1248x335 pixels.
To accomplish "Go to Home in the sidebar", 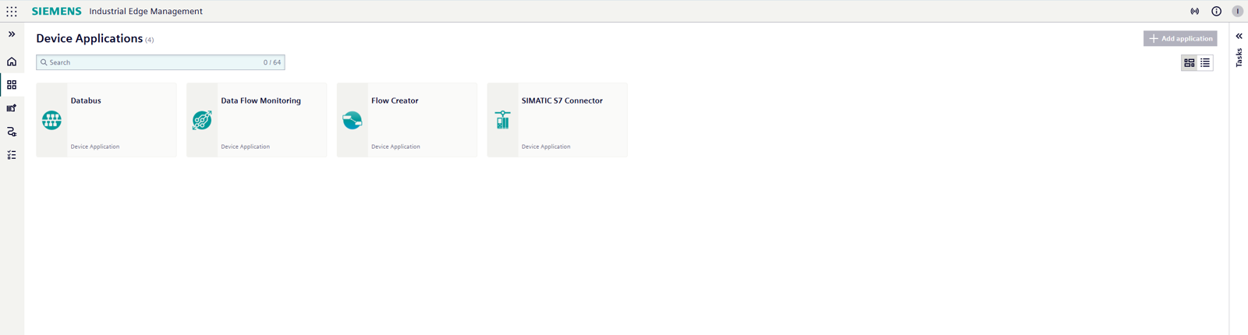I will click(12, 62).
